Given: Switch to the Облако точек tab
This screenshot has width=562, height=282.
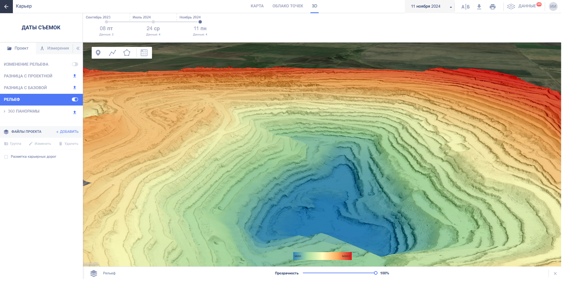Looking at the screenshot, I should 288,6.
